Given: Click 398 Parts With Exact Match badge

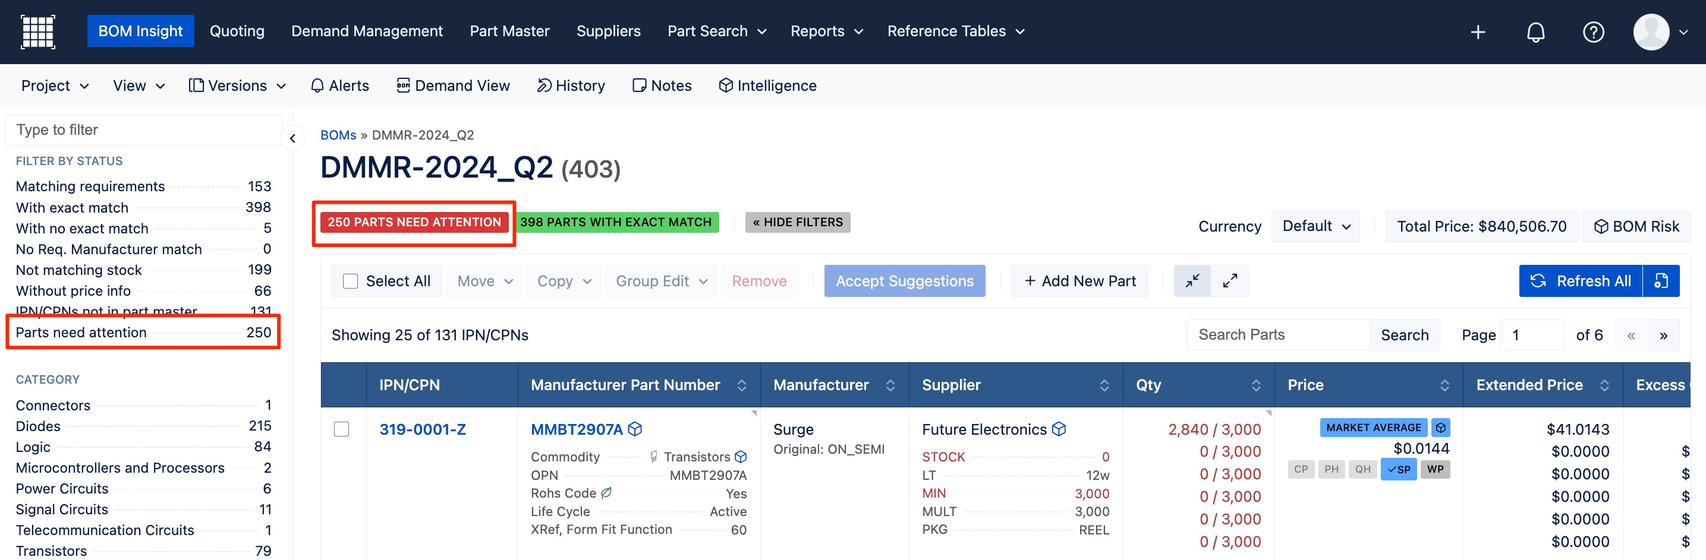Looking at the screenshot, I should (616, 223).
